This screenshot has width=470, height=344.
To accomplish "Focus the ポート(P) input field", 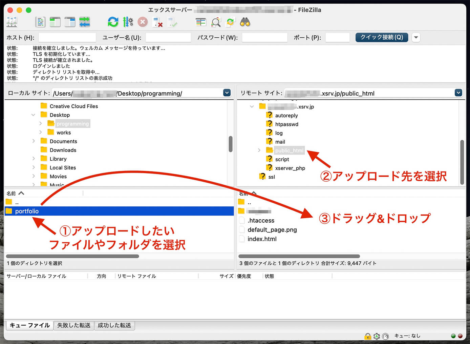I will [337, 37].
